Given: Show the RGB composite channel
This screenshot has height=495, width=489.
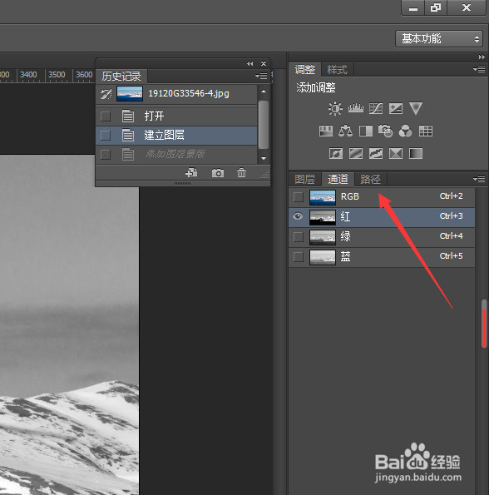Looking at the screenshot, I should [x=298, y=196].
